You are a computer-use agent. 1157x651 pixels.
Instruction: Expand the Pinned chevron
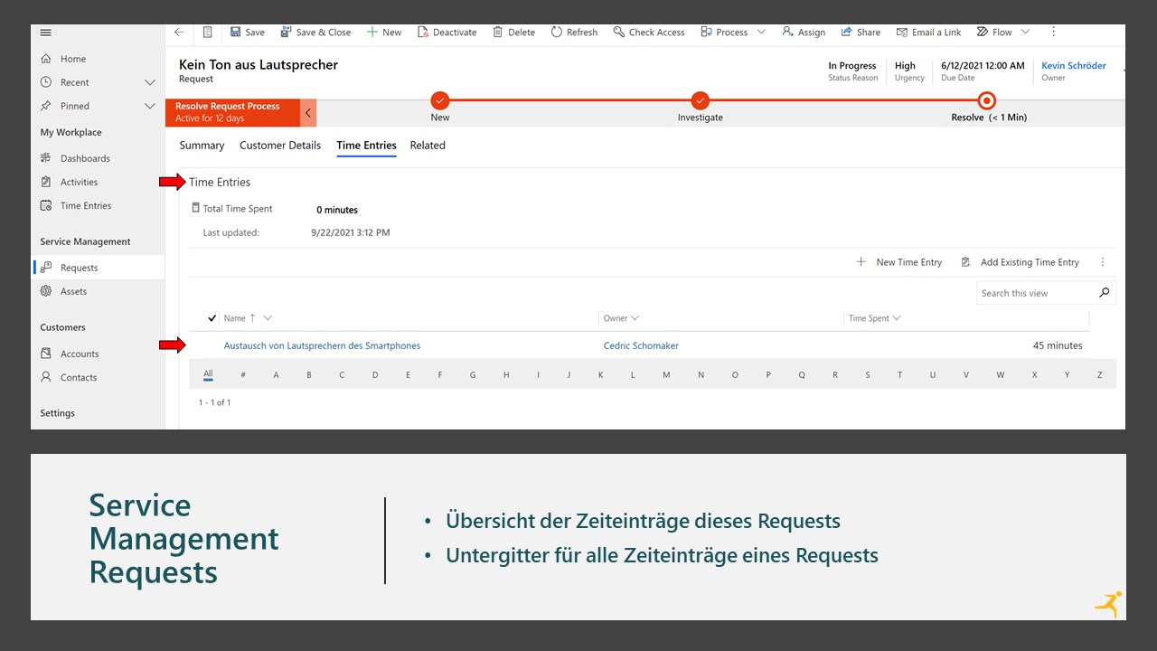150,106
